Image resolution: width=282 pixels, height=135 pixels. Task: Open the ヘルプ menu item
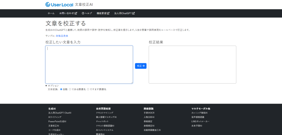pos(87,13)
